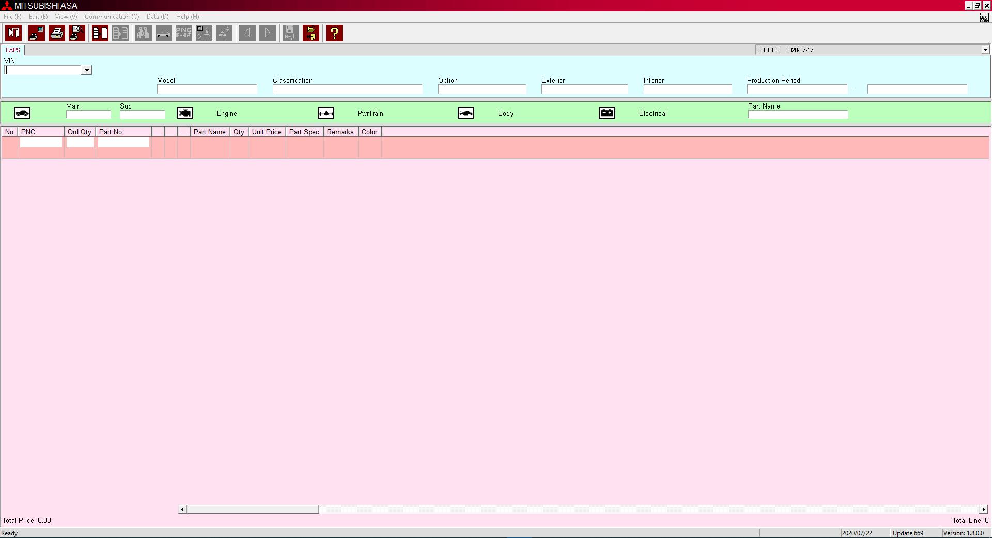Click the Engine label

(x=227, y=113)
